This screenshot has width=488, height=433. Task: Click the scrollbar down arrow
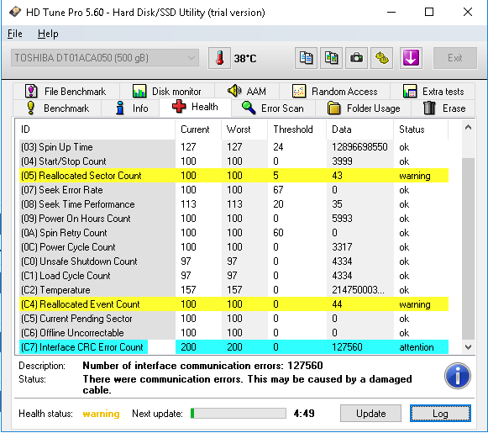tap(468, 346)
